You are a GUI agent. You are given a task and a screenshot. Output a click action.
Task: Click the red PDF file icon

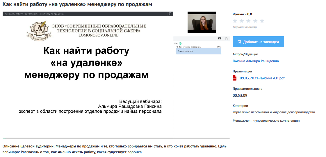235,78
